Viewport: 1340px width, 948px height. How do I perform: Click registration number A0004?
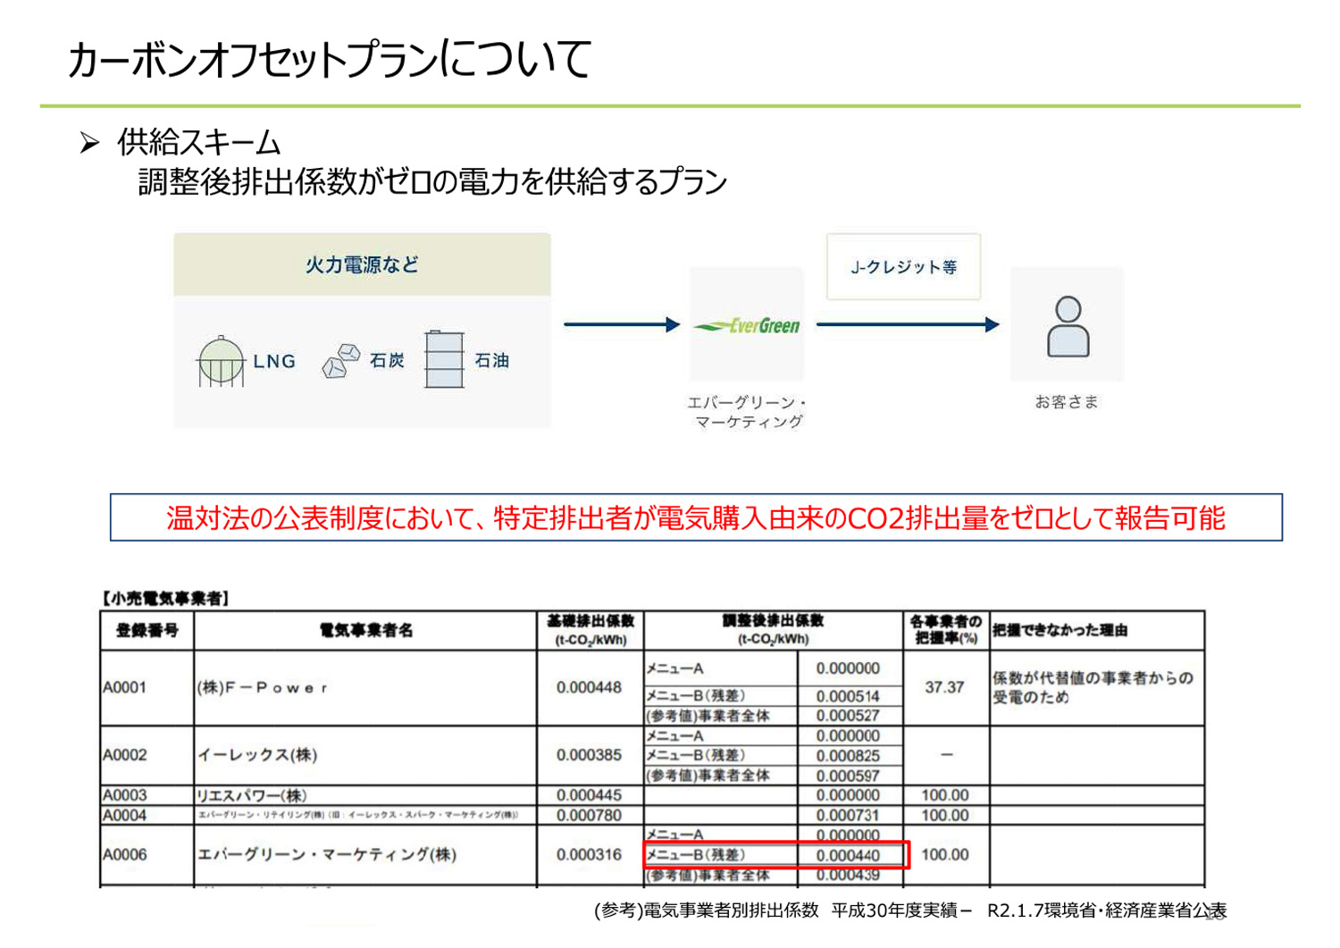[124, 815]
